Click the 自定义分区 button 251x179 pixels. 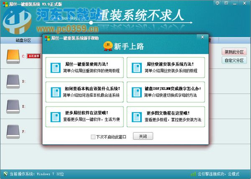(x=234, y=60)
